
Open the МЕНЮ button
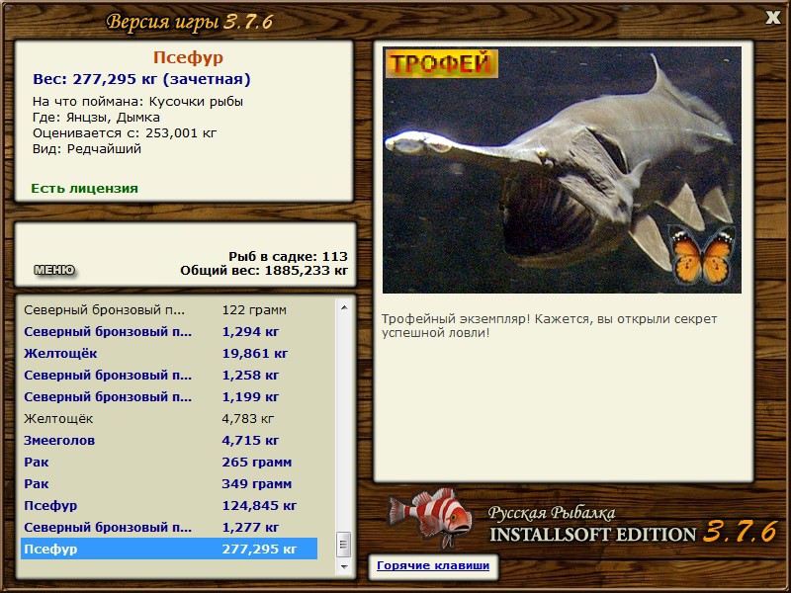pos(54,270)
